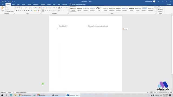Open the Paste Options (Ctrl) popup

pyautogui.click(x=125, y=29)
